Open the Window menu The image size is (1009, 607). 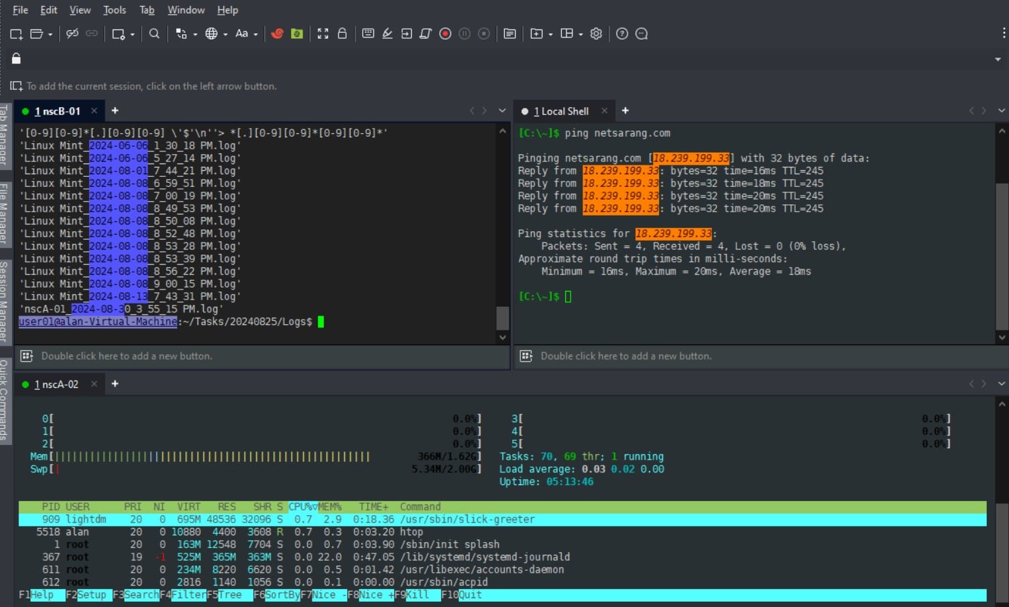(x=186, y=10)
